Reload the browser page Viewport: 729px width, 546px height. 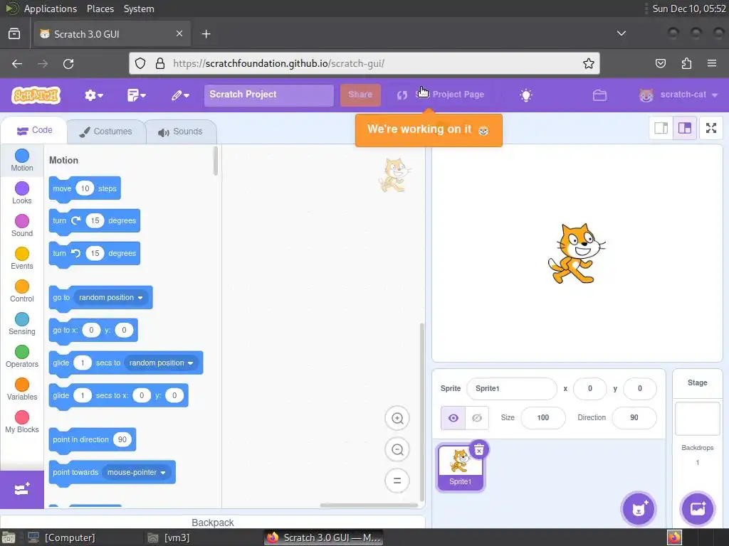tap(68, 63)
